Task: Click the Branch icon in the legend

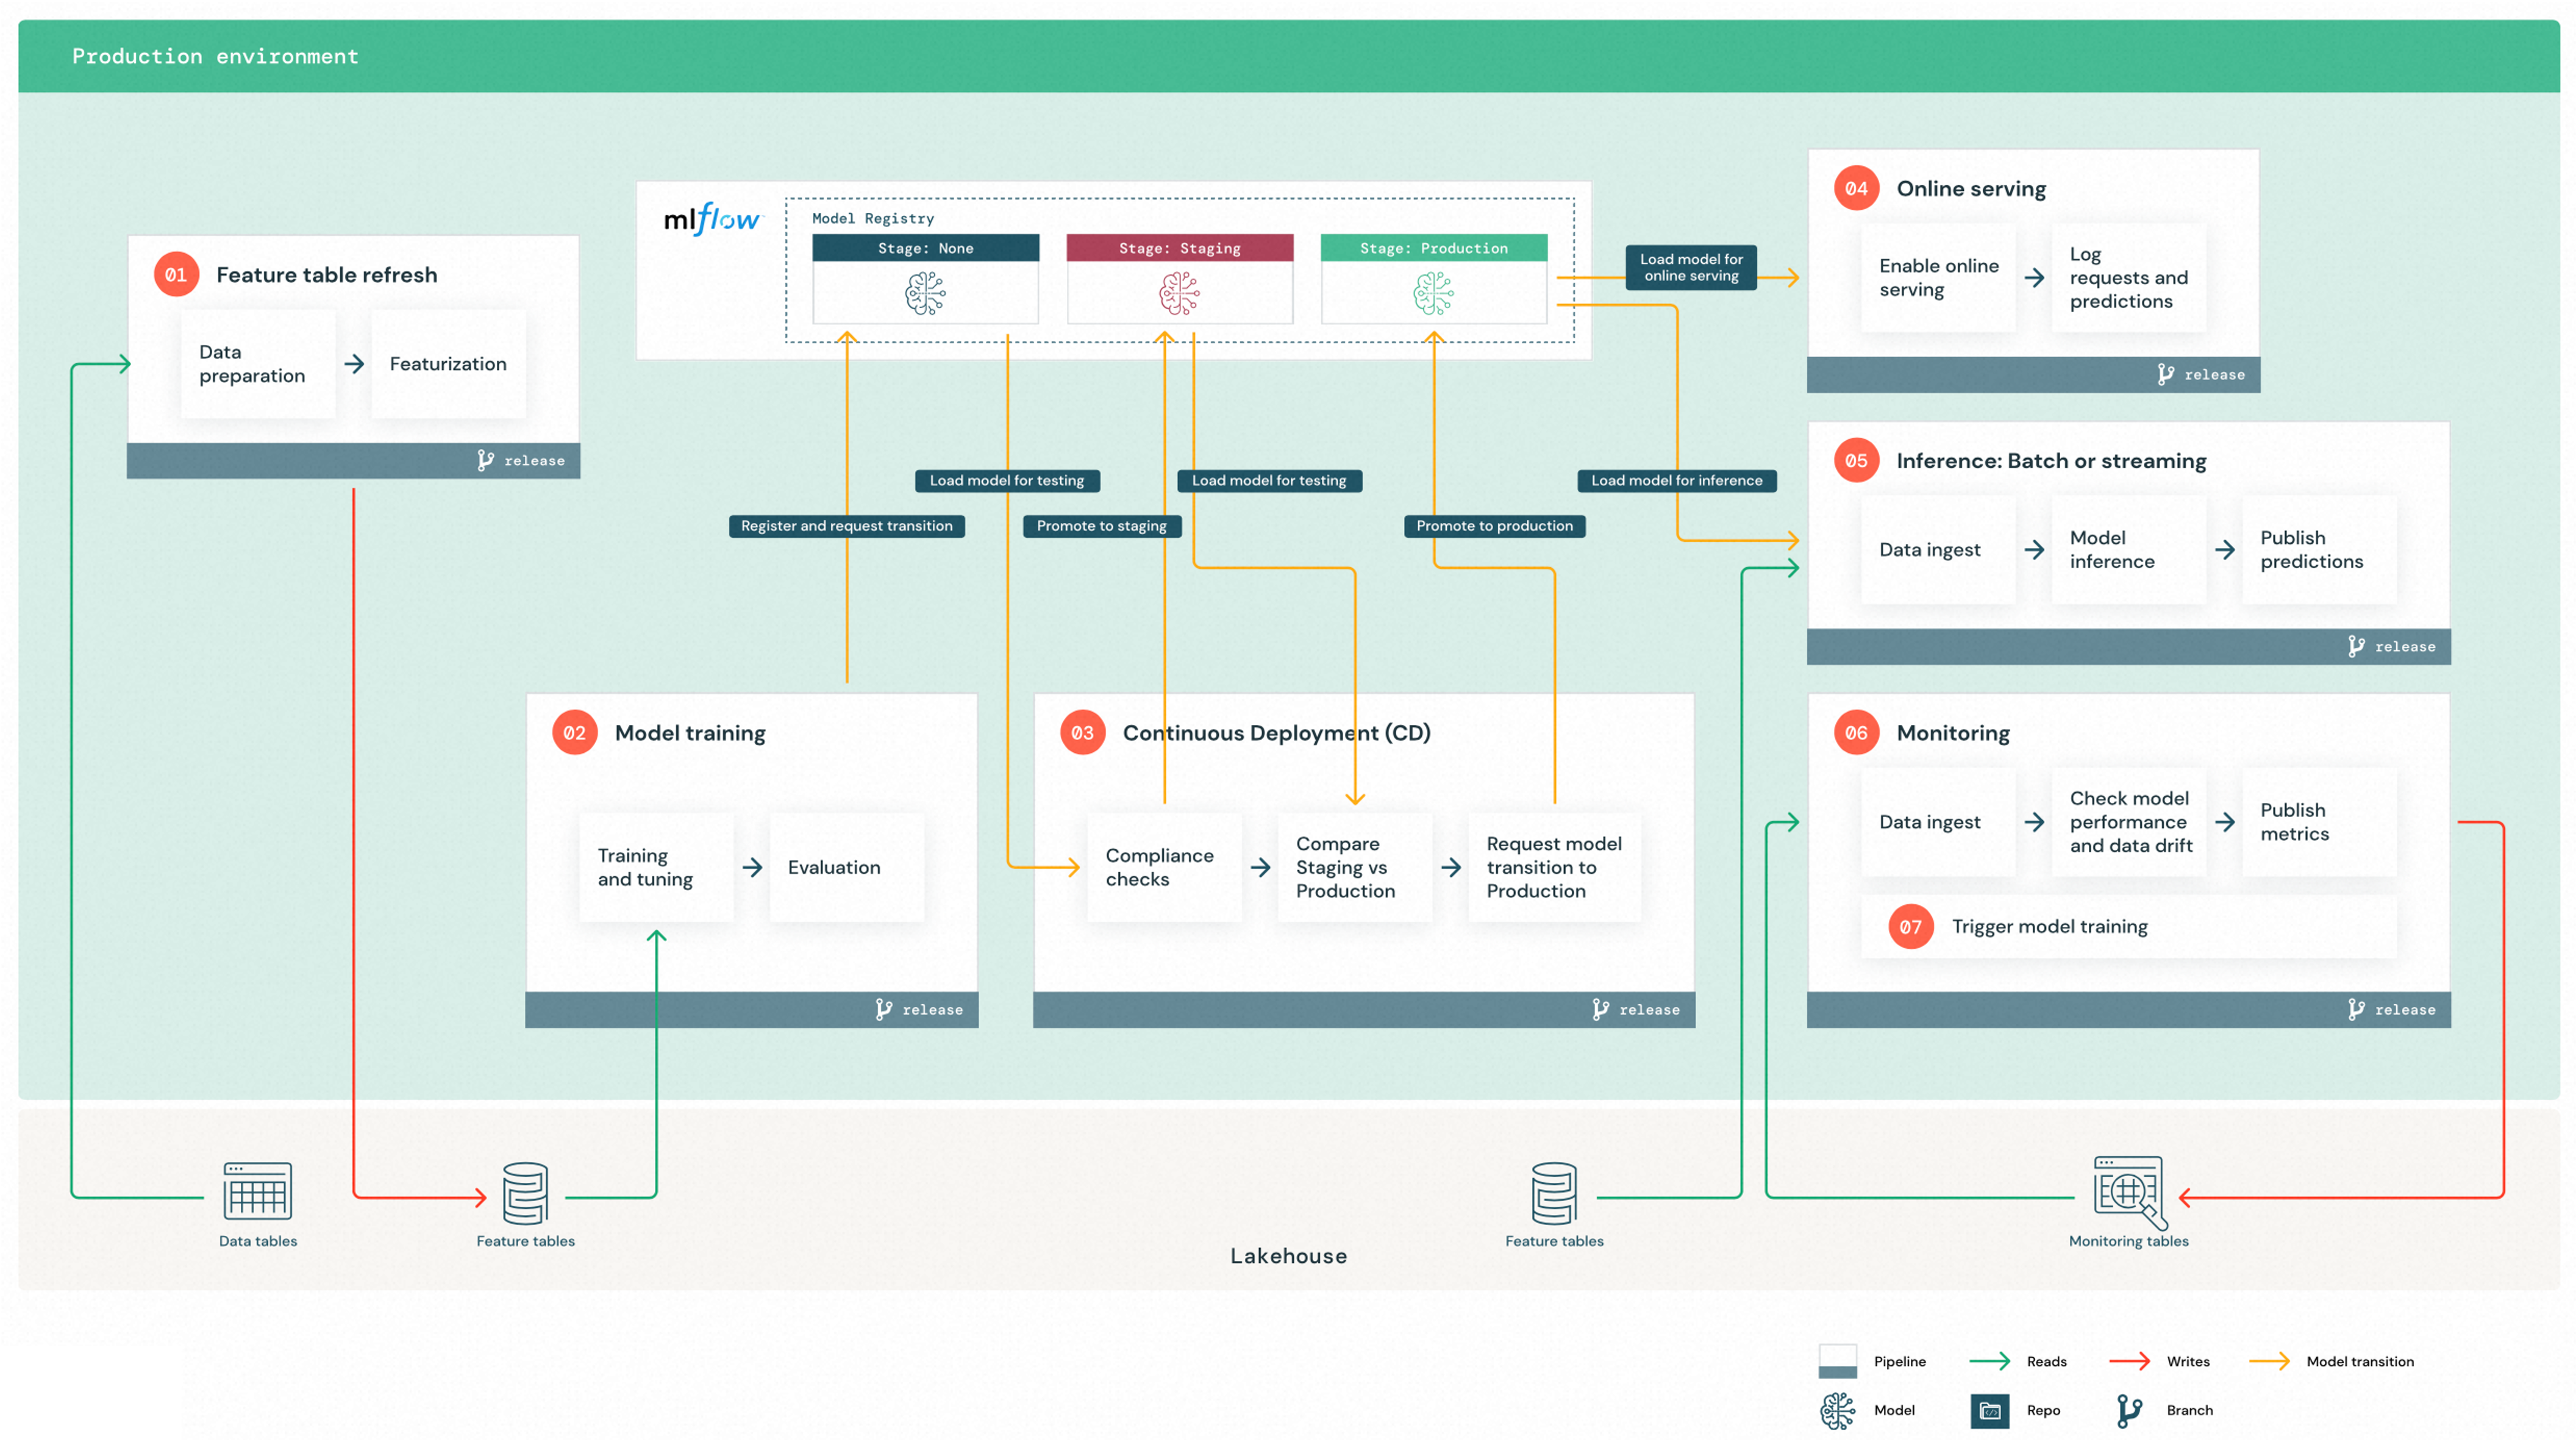Action: (2129, 1410)
